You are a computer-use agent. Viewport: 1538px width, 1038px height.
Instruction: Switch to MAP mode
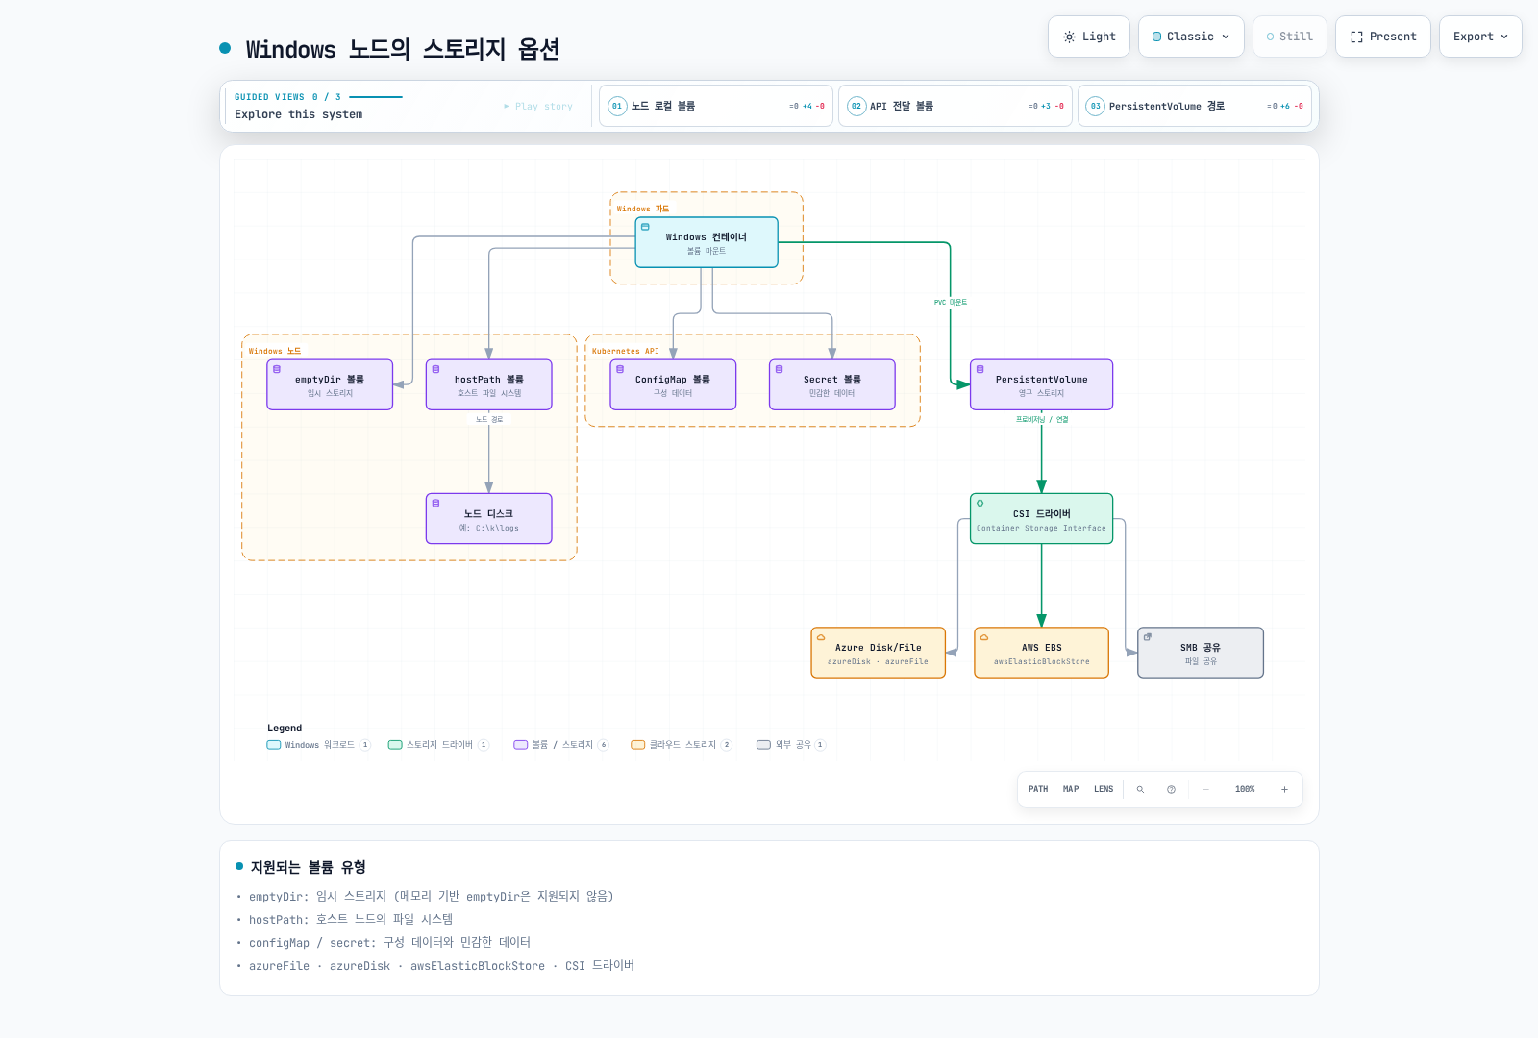[x=1071, y=789]
